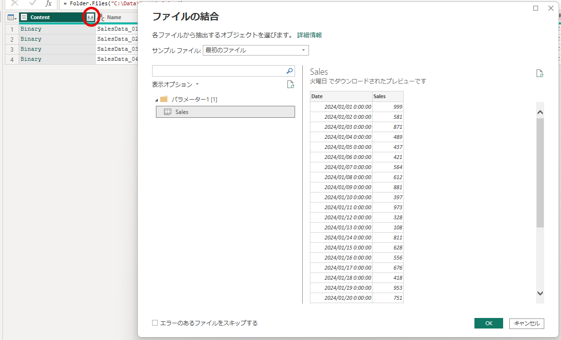Click the sales value 751
The width and height of the screenshot is (561, 340).
pos(388,298)
